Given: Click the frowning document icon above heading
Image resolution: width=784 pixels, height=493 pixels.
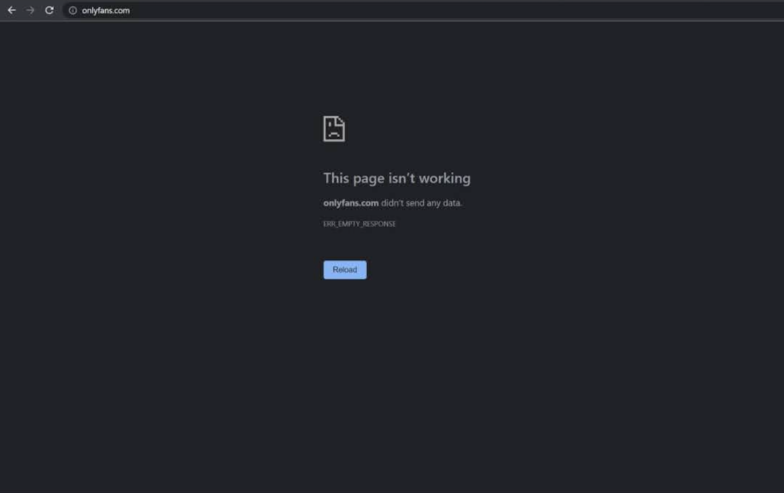Looking at the screenshot, I should pos(334,129).
